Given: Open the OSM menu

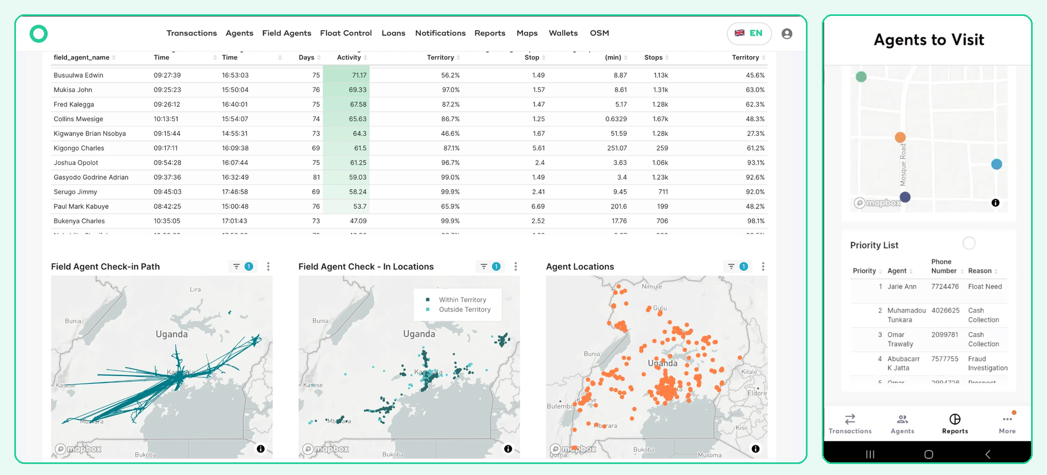Looking at the screenshot, I should (599, 33).
